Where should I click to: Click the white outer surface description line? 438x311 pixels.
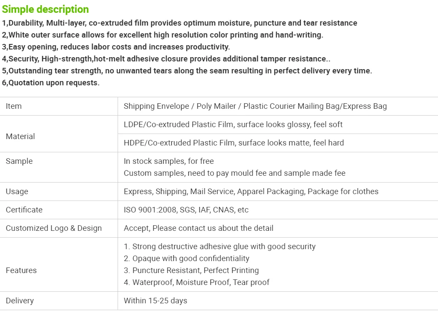(x=163, y=35)
